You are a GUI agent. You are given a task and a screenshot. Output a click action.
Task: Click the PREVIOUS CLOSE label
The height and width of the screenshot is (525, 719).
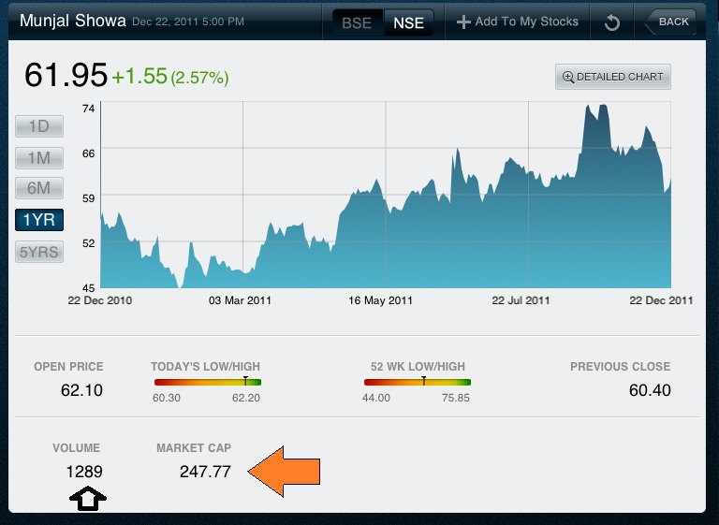(621, 367)
